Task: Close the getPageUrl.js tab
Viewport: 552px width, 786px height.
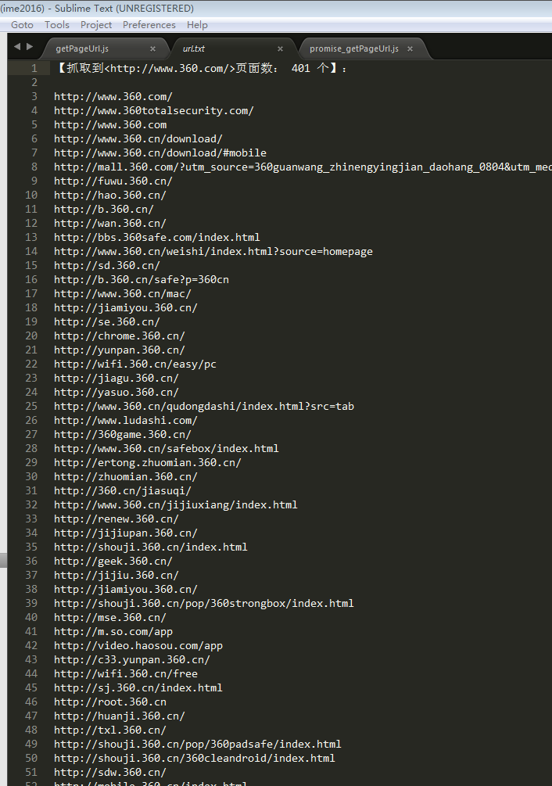Action: pyautogui.click(x=152, y=48)
